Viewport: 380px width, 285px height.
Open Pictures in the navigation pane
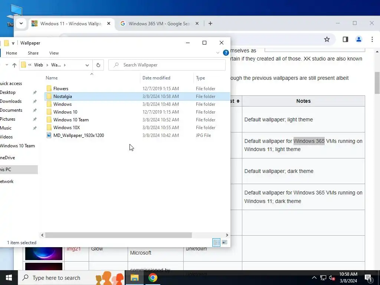pyautogui.click(x=7, y=119)
